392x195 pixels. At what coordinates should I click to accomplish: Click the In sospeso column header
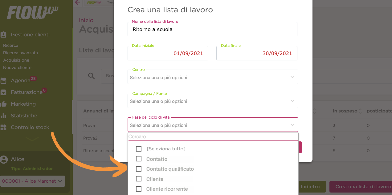click(x=345, y=111)
